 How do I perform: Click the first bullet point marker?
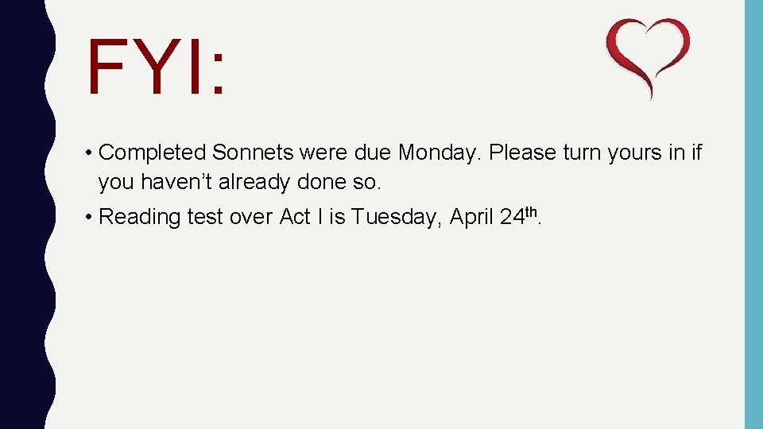(88, 153)
